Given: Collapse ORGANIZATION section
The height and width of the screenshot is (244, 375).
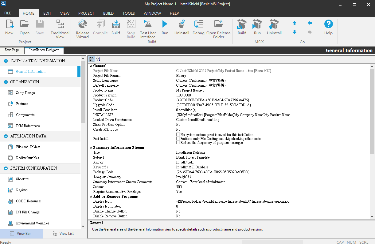Looking at the screenshot, I should pos(6,82).
